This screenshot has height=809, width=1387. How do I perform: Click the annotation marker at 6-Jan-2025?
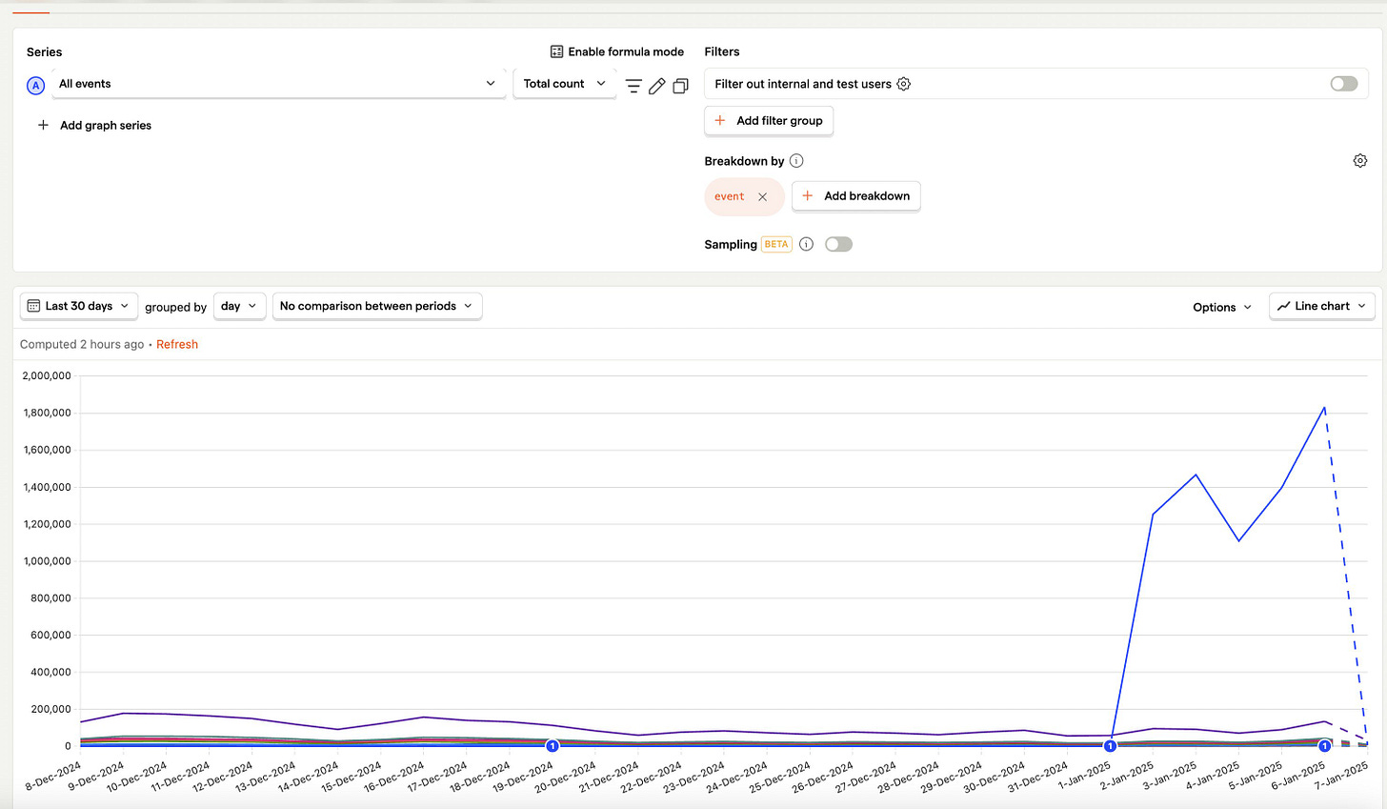[1324, 746]
